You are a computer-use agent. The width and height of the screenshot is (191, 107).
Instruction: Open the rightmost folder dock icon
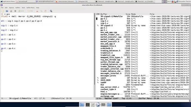coord(109,105)
